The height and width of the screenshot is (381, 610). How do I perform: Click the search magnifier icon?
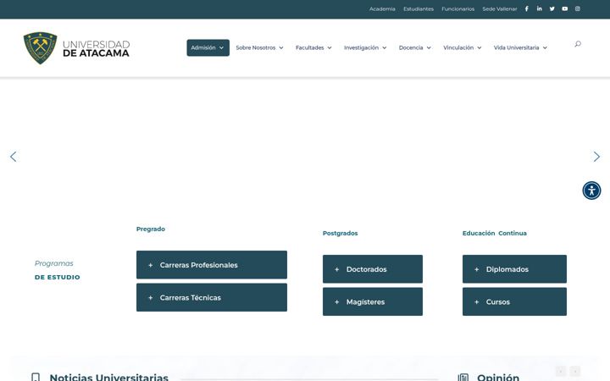[578, 44]
